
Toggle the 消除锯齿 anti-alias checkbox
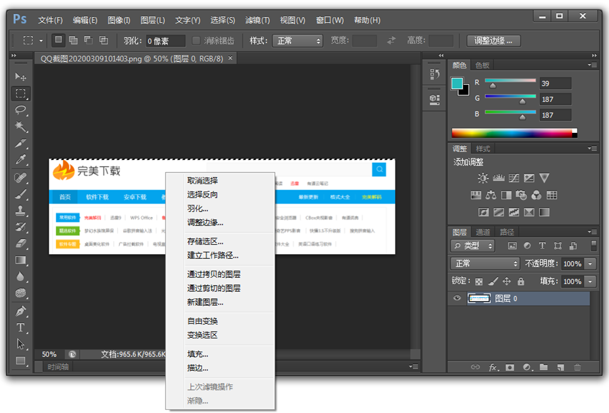tap(196, 40)
